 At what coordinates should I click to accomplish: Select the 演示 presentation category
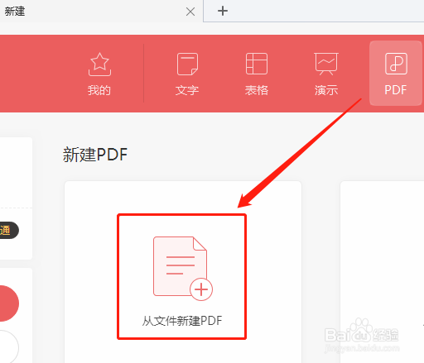[326, 74]
